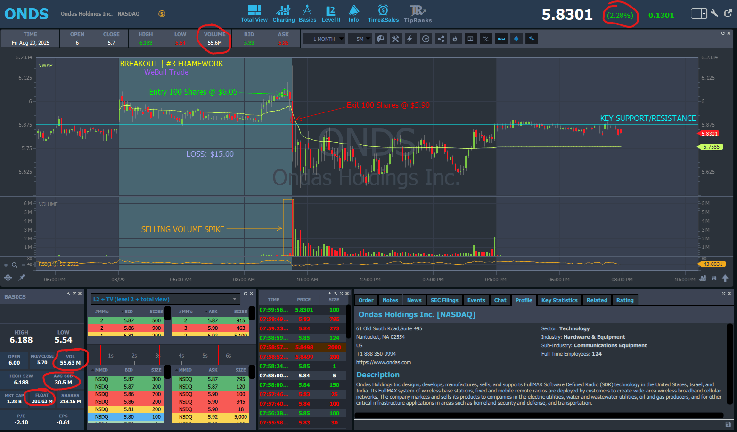Screen dimensions: 737x432
Task: Open the Basics module
Action: (307, 14)
